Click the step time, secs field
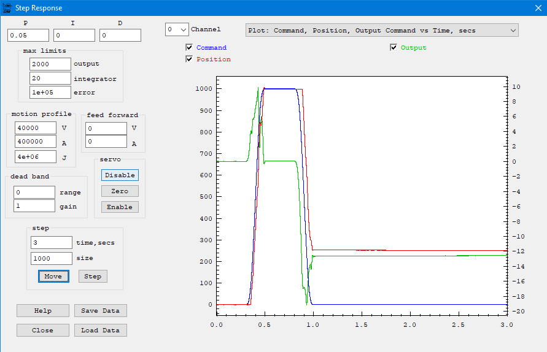This screenshot has height=352, width=547. click(x=51, y=243)
